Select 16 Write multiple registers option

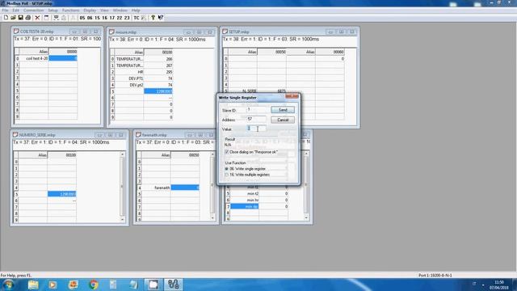(x=226, y=175)
